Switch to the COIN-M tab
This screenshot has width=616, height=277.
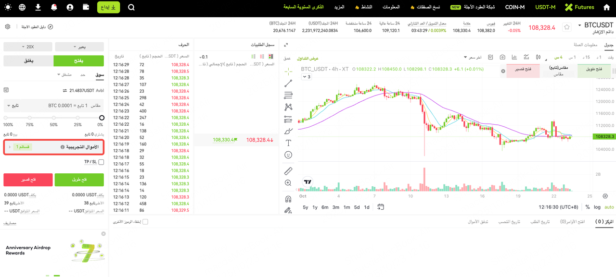tap(515, 7)
